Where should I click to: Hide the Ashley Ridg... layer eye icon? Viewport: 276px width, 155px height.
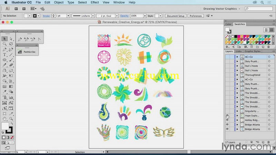click(227, 120)
